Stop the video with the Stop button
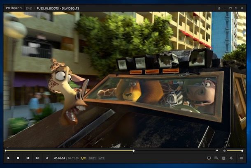The height and width of the screenshot is (168, 251). [x=18, y=158]
